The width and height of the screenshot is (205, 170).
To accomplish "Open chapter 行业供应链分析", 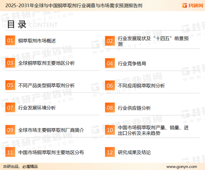I will pos(134,108).
